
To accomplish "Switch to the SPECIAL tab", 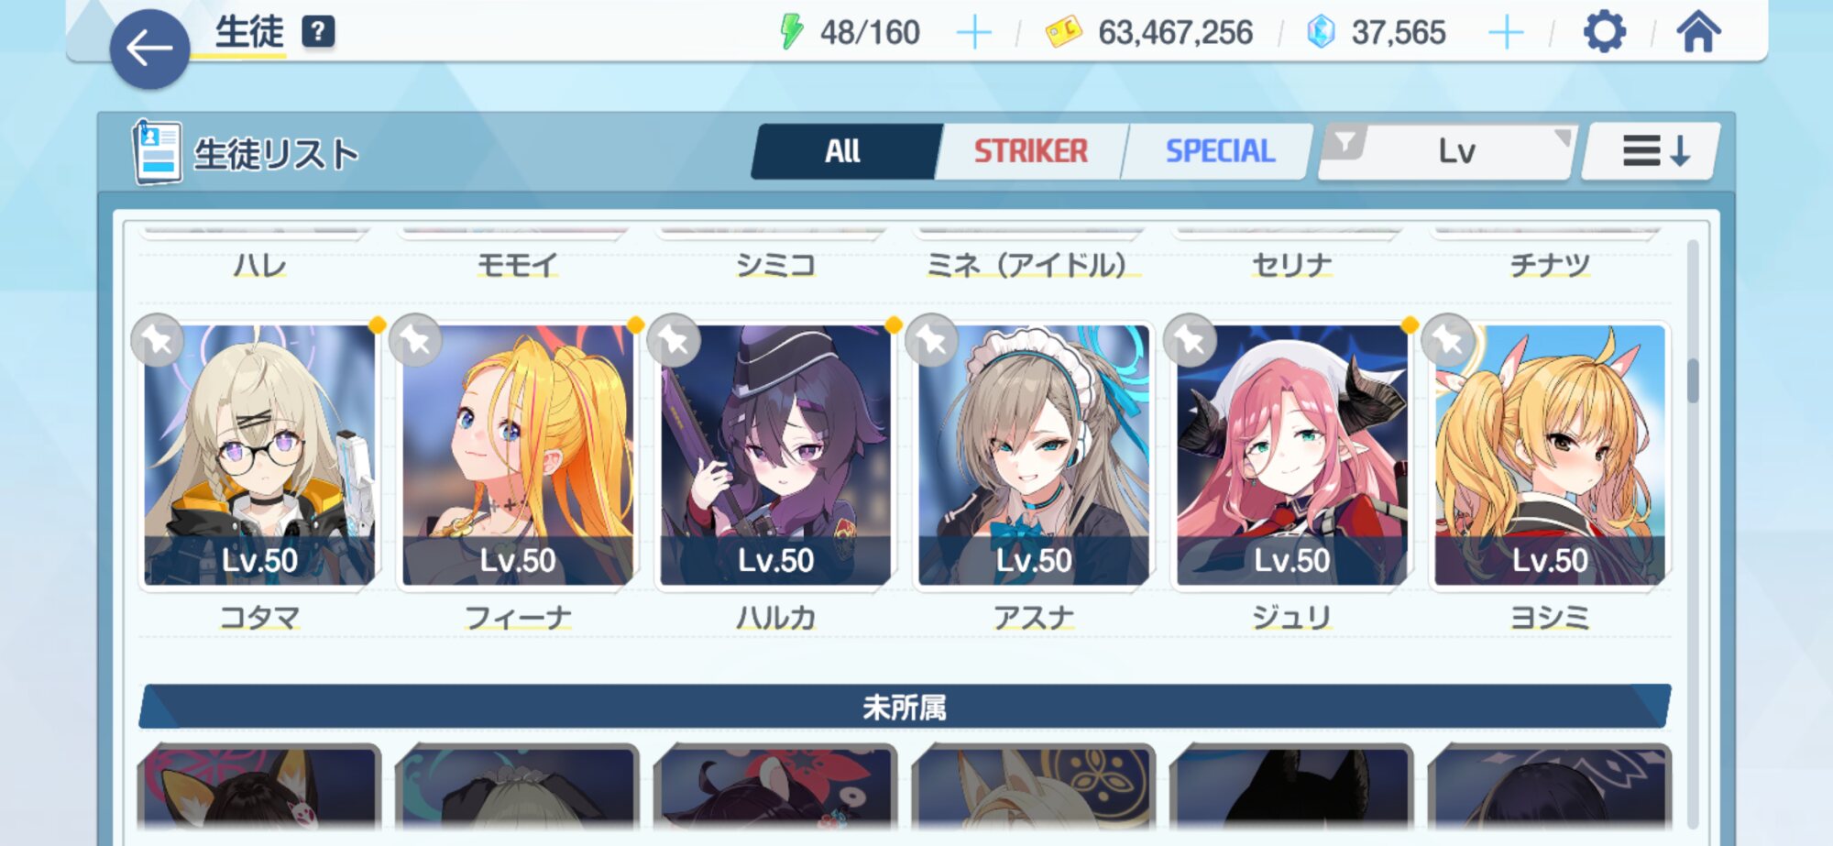I will click(x=1220, y=151).
